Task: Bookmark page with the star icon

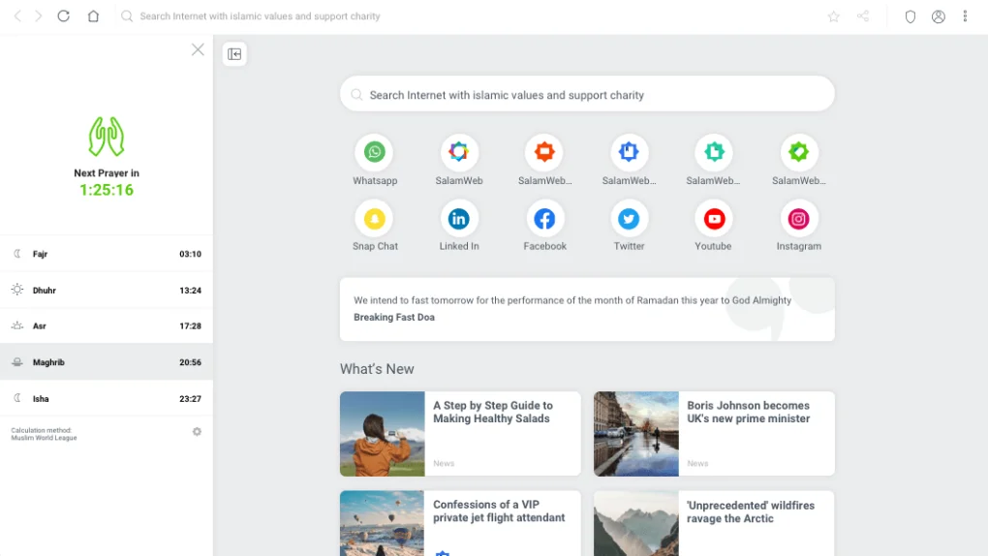Action: tap(833, 16)
